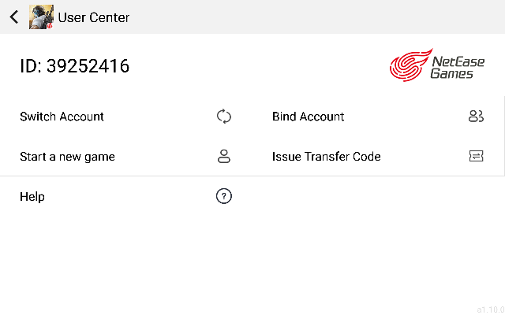This screenshot has width=505, height=315.
Task: Select the ID 39252416 text
Action: tap(75, 66)
